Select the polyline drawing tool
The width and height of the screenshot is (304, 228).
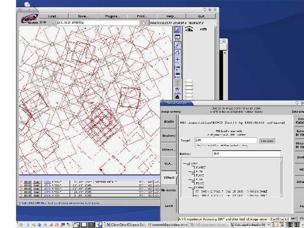click(178, 52)
